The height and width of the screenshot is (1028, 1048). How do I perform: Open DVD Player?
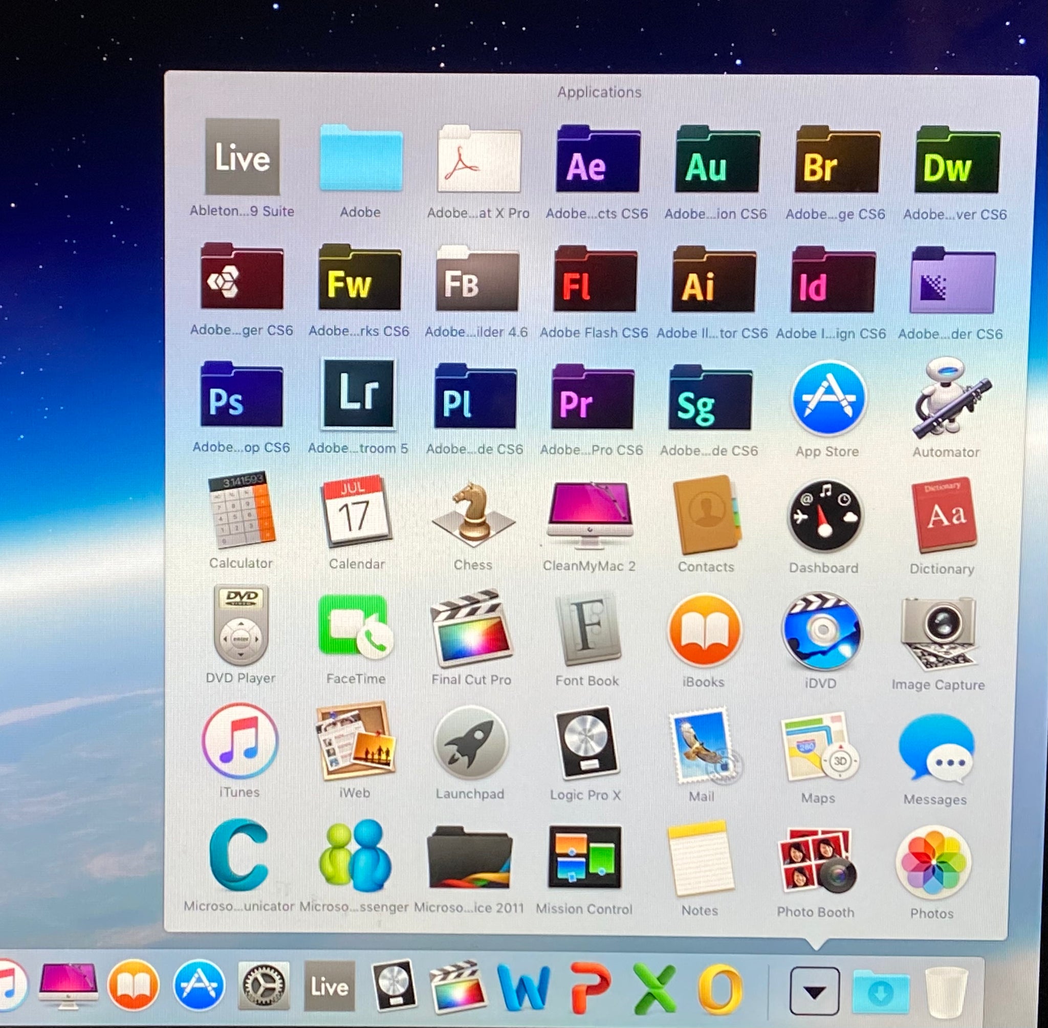pos(241,625)
